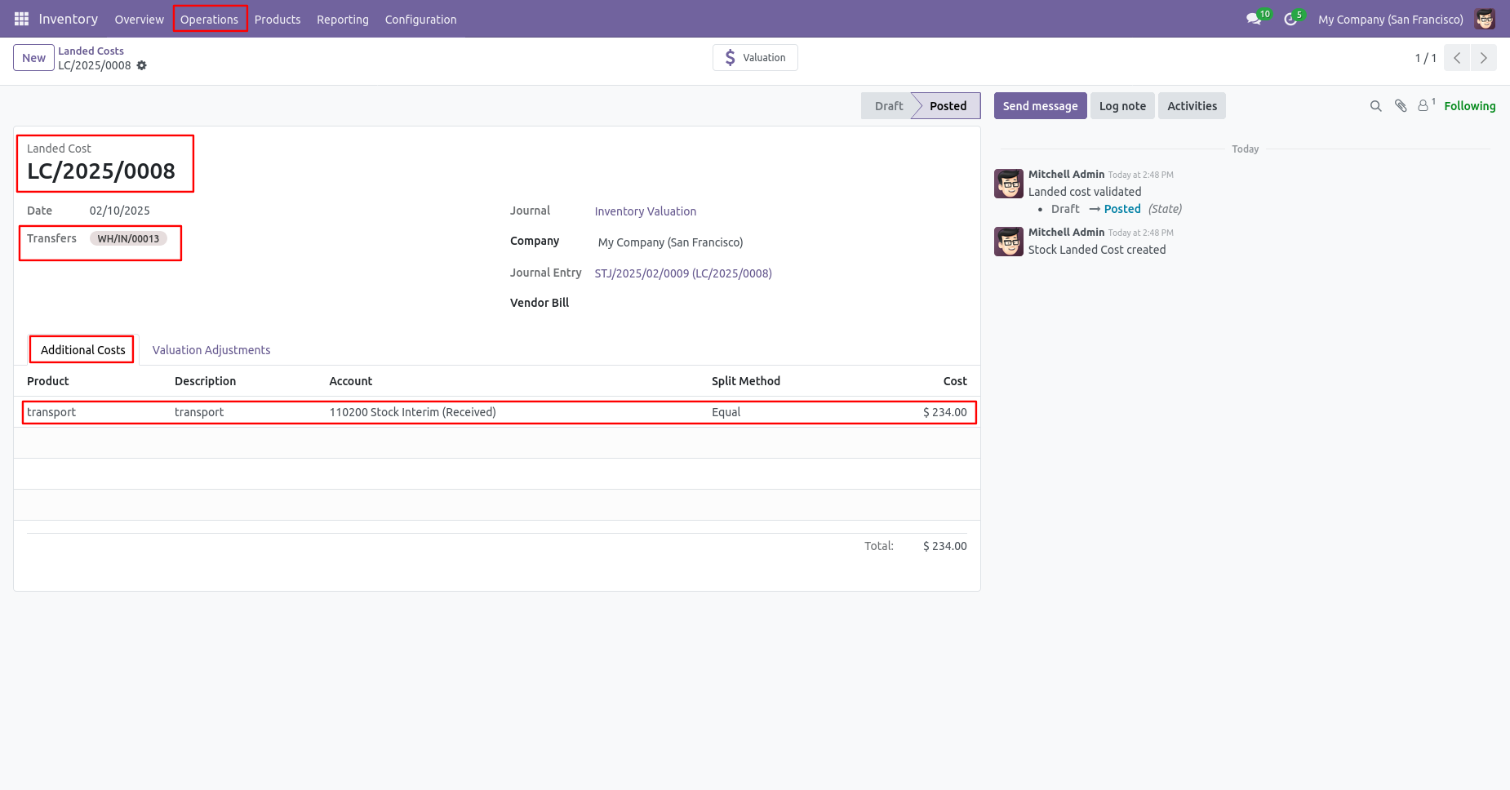The image size is (1510, 790).
Task: Click the Stock Landed Cost created message
Action: tap(1097, 250)
